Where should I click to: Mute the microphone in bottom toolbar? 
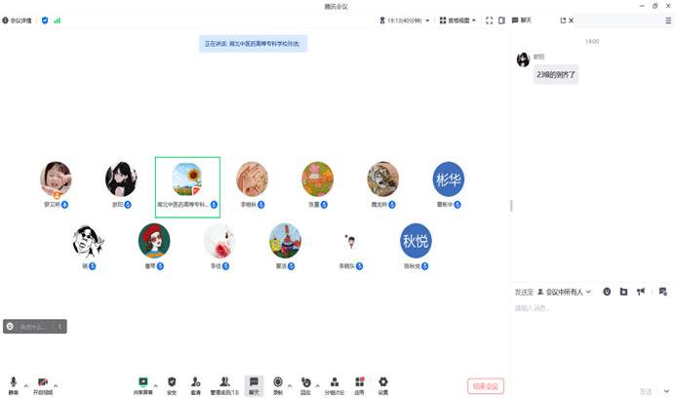(x=13, y=385)
